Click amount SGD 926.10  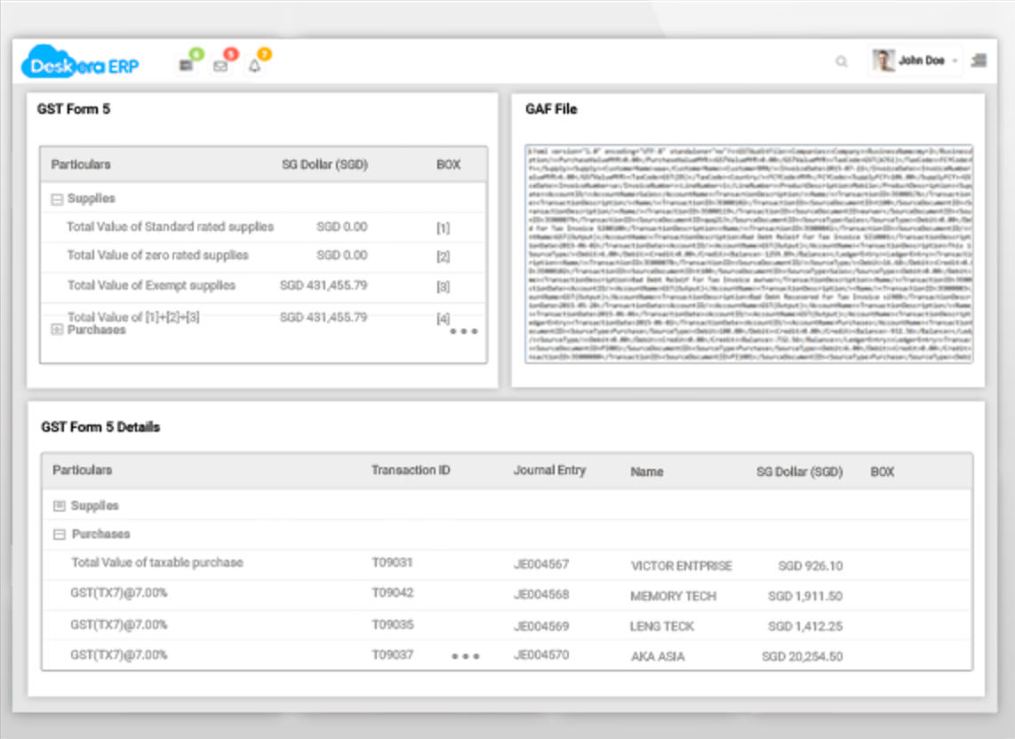click(x=811, y=566)
